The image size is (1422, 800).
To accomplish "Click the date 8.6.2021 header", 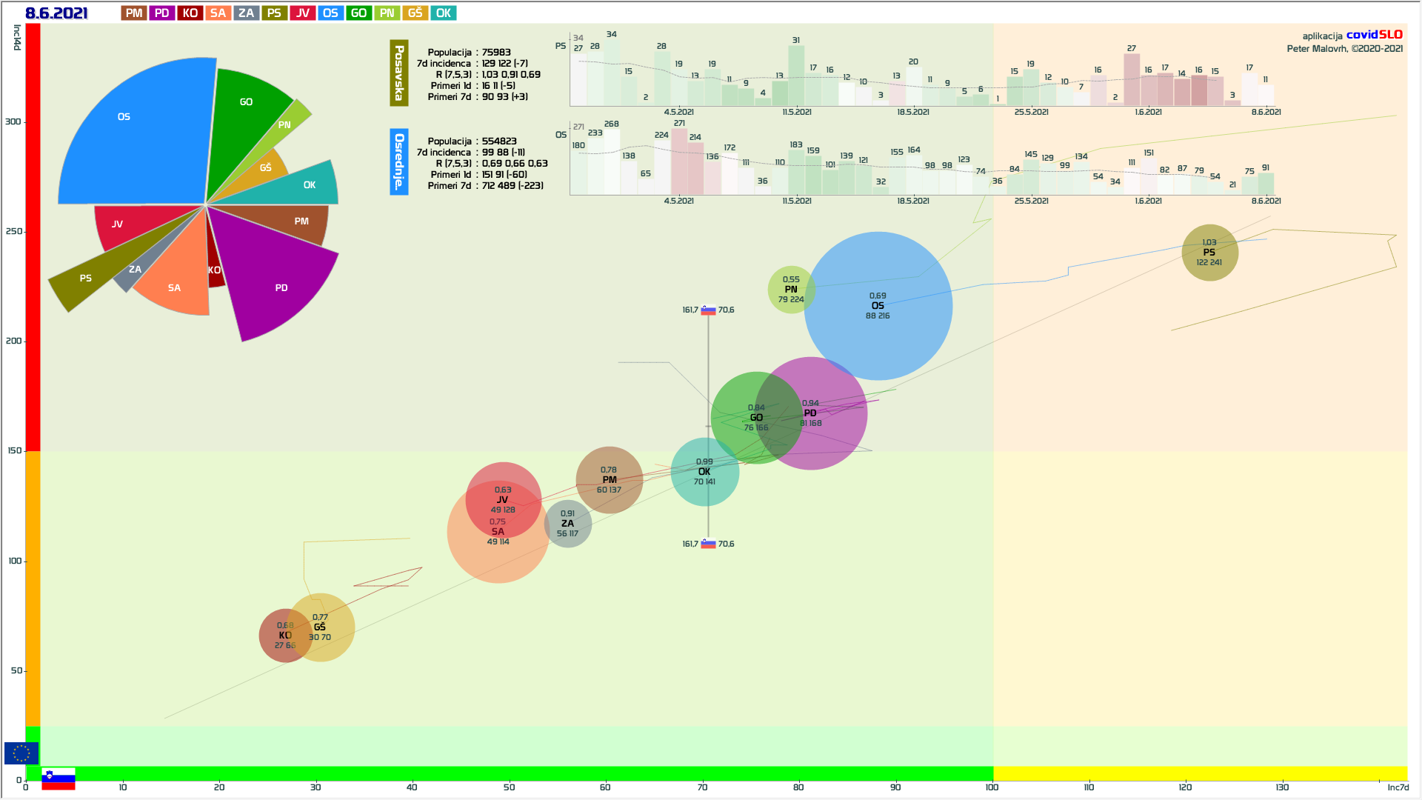I will click(x=56, y=13).
